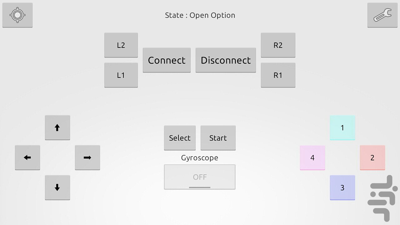Viewport: 400px width, 225px height.
Task: Tap the right arrow D-pad button
Action: tap(87, 157)
